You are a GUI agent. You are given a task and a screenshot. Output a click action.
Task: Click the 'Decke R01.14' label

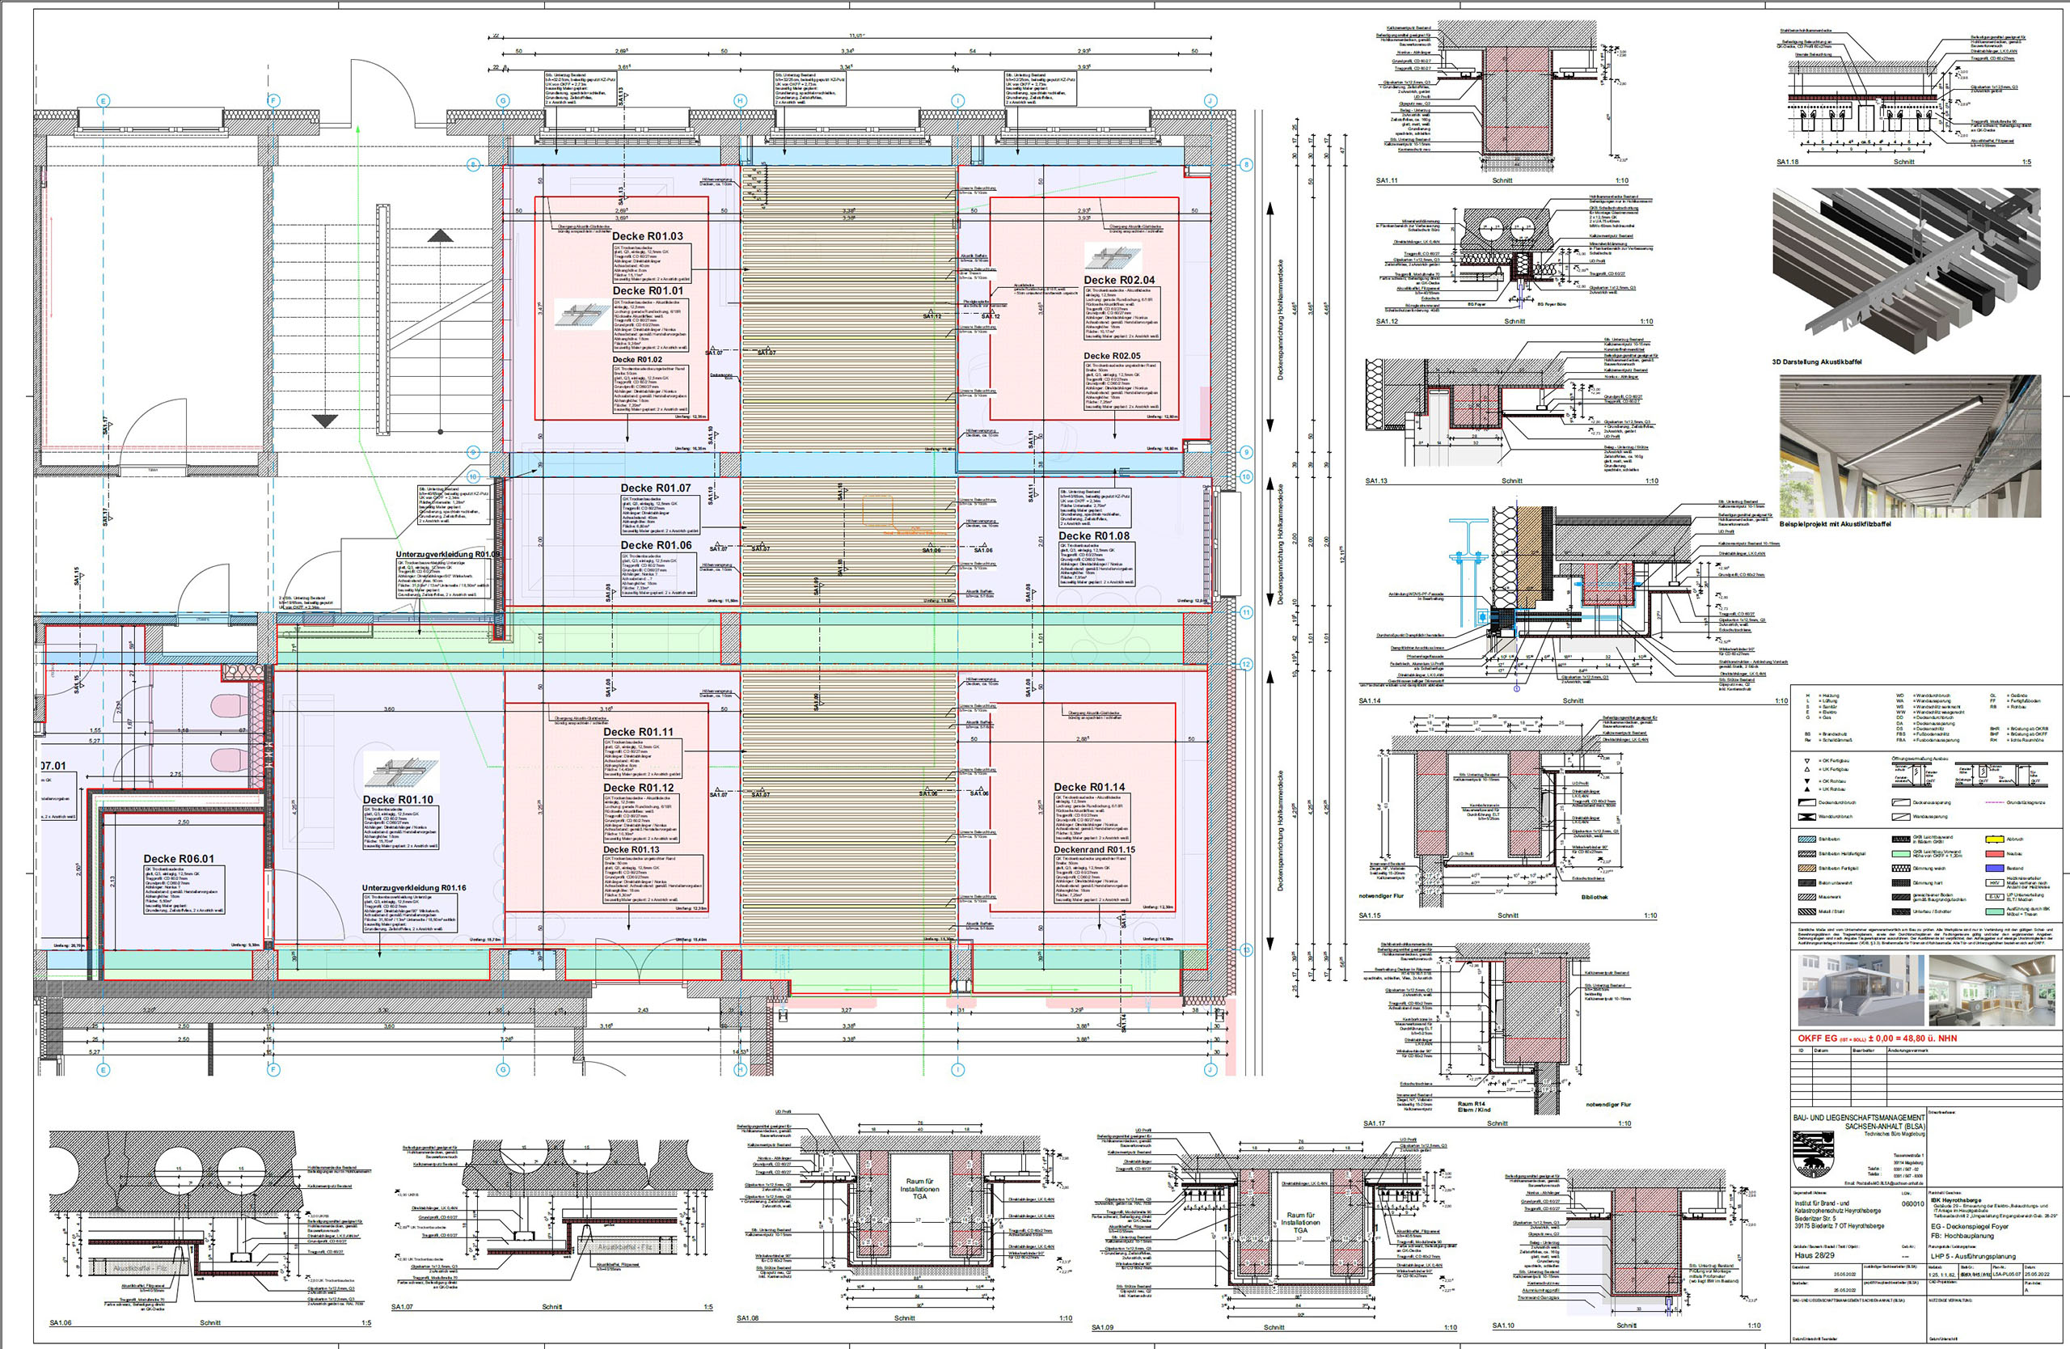(1090, 787)
